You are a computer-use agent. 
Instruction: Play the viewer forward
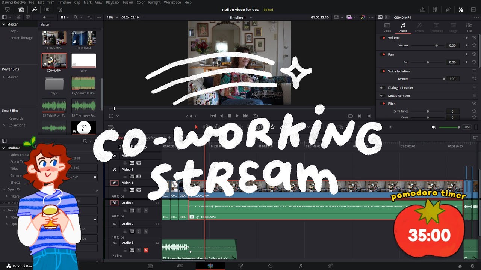[x=237, y=116]
